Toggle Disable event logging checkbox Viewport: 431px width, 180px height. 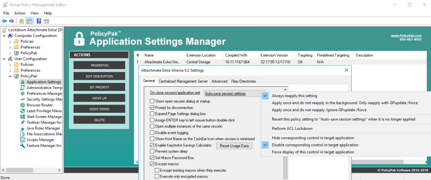tap(152, 133)
